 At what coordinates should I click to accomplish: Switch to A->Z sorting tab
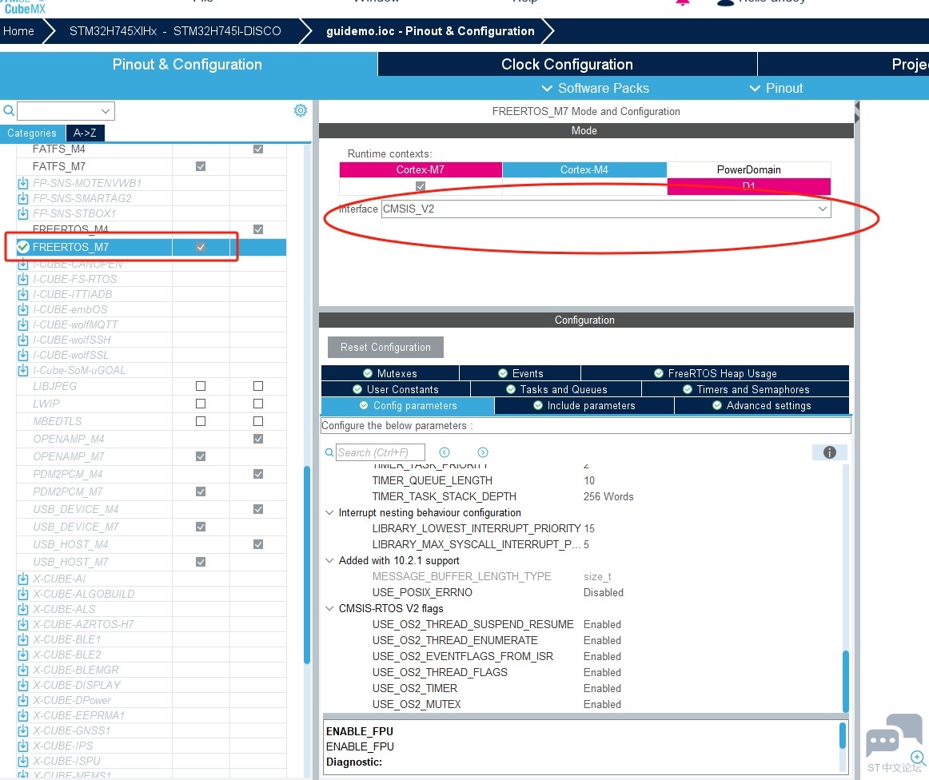[x=85, y=133]
